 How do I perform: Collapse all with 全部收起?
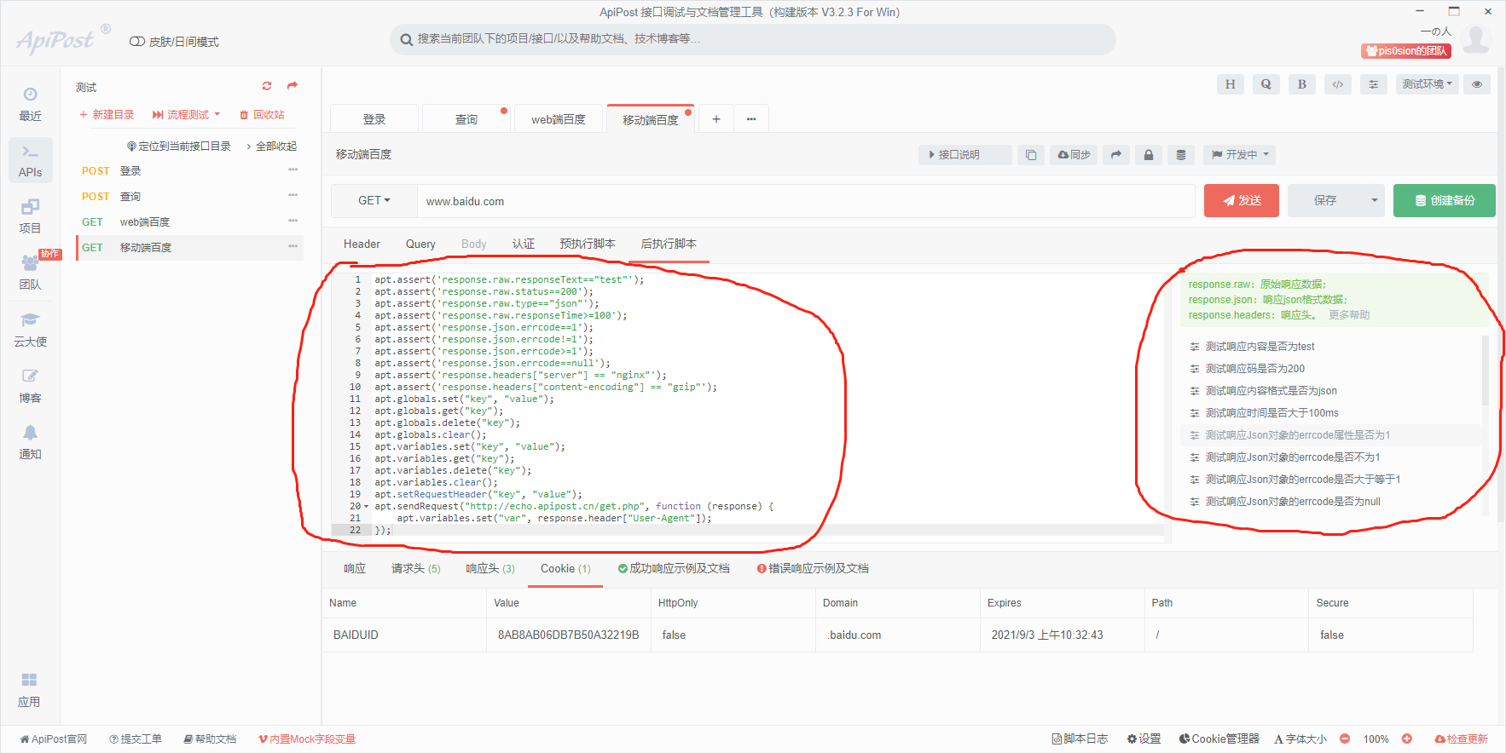(x=271, y=147)
